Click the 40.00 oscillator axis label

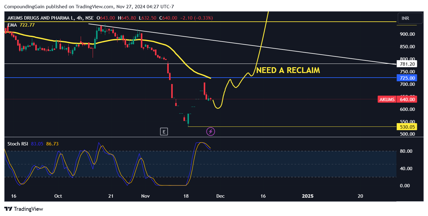pos(406,168)
